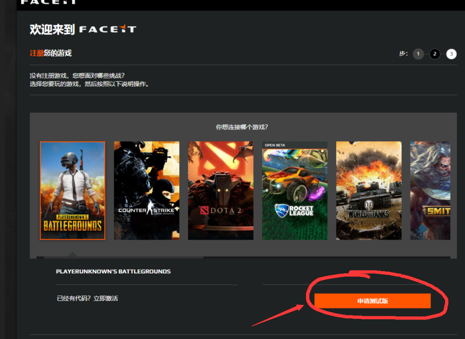Go to step 1 circle
The image size is (465, 339).
click(418, 54)
